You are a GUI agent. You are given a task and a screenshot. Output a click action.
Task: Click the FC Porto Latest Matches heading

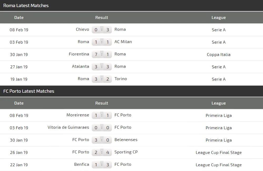click(x=29, y=91)
